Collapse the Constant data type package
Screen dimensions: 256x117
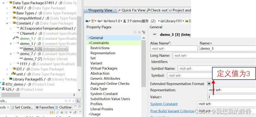point(7,23)
